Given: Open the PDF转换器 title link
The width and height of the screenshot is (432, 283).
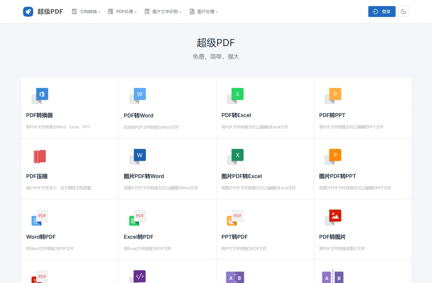Looking at the screenshot, I should pos(39,115).
